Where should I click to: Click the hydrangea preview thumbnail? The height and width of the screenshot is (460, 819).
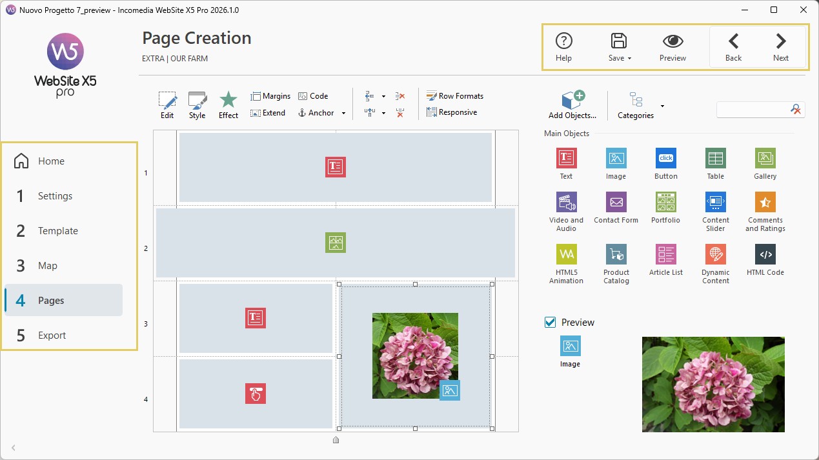coord(713,384)
